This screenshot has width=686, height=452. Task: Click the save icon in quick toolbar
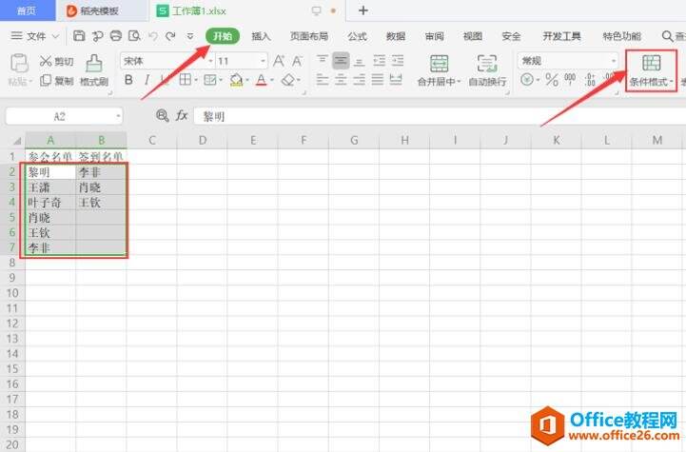pyautogui.click(x=79, y=36)
